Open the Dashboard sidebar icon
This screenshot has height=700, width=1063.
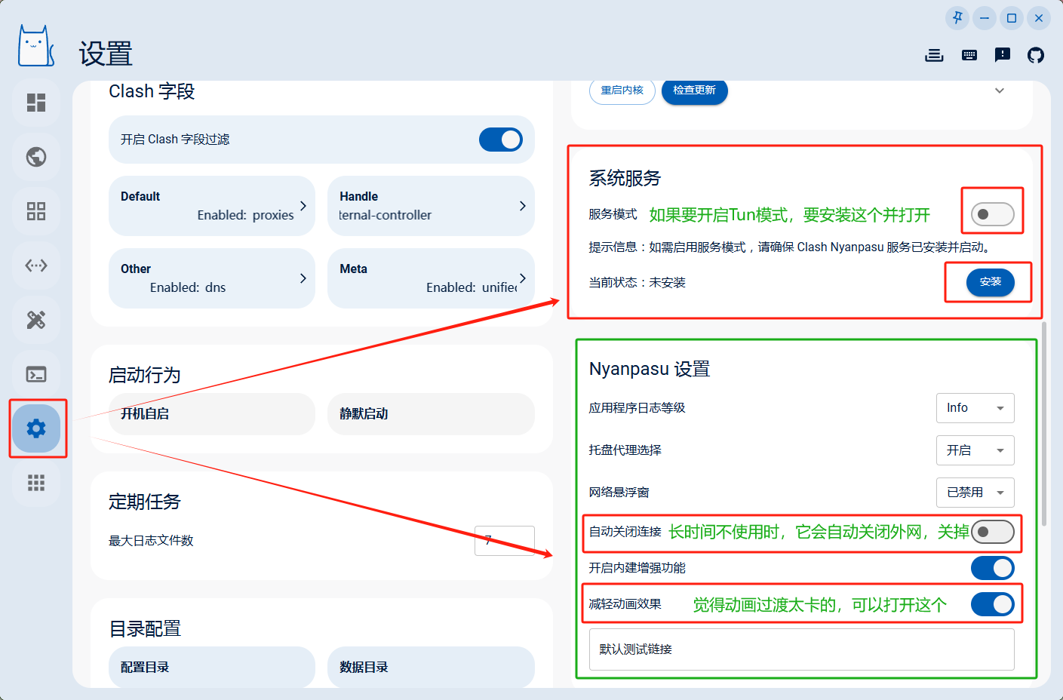click(x=36, y=103)
